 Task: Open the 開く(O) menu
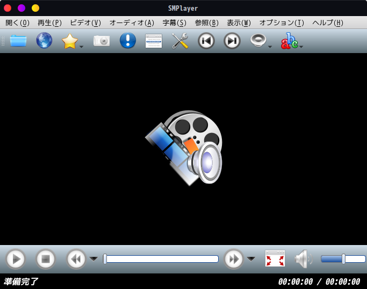[x=17, y=23]
